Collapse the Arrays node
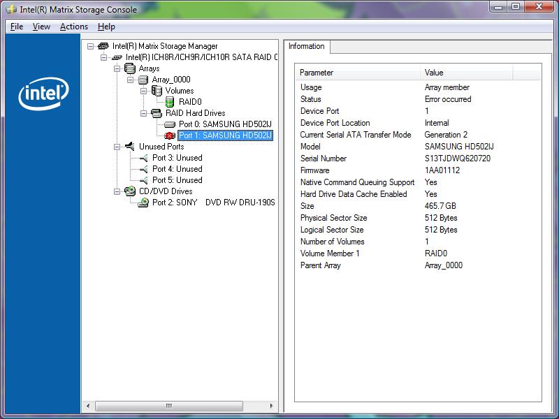The height and width of the screenshot is (419, 559). click(x=117, y=68)
